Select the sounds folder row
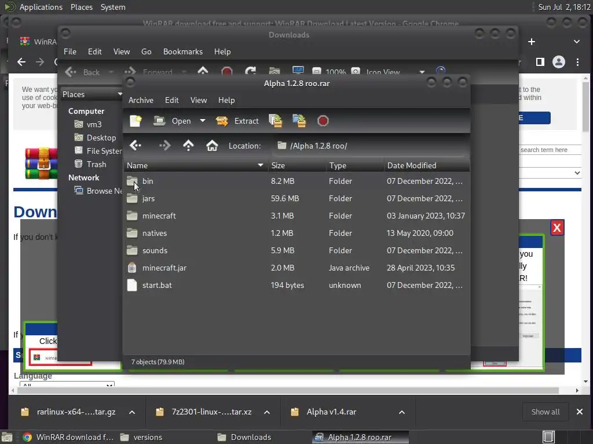Screen dimensions: 593x444 pos(296,251)
